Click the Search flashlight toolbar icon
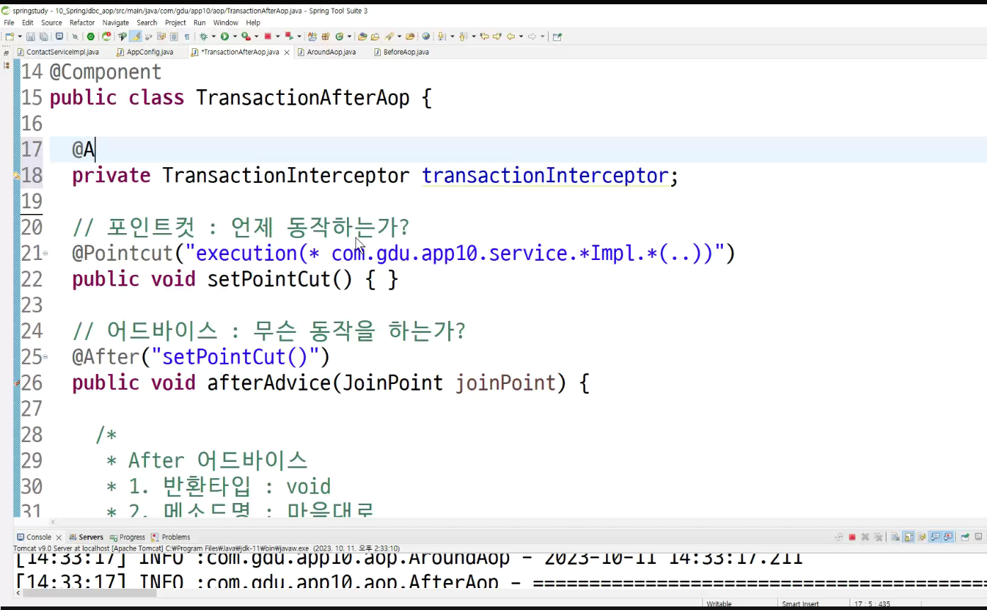The image size is (987, 610). tap(389, 36)
